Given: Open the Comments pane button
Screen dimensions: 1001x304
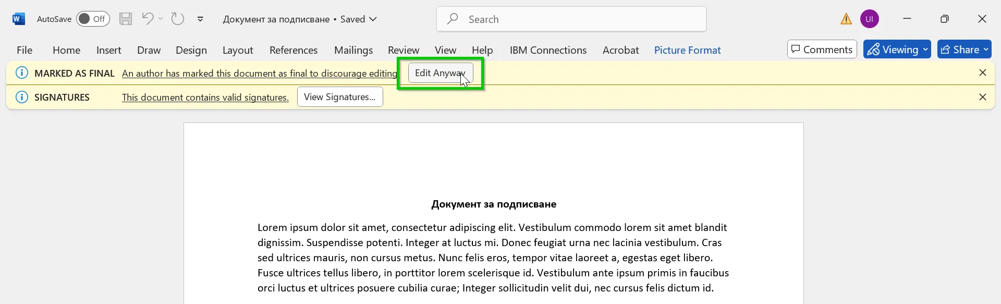Looking at the screenshot, I should pos(822,50).
